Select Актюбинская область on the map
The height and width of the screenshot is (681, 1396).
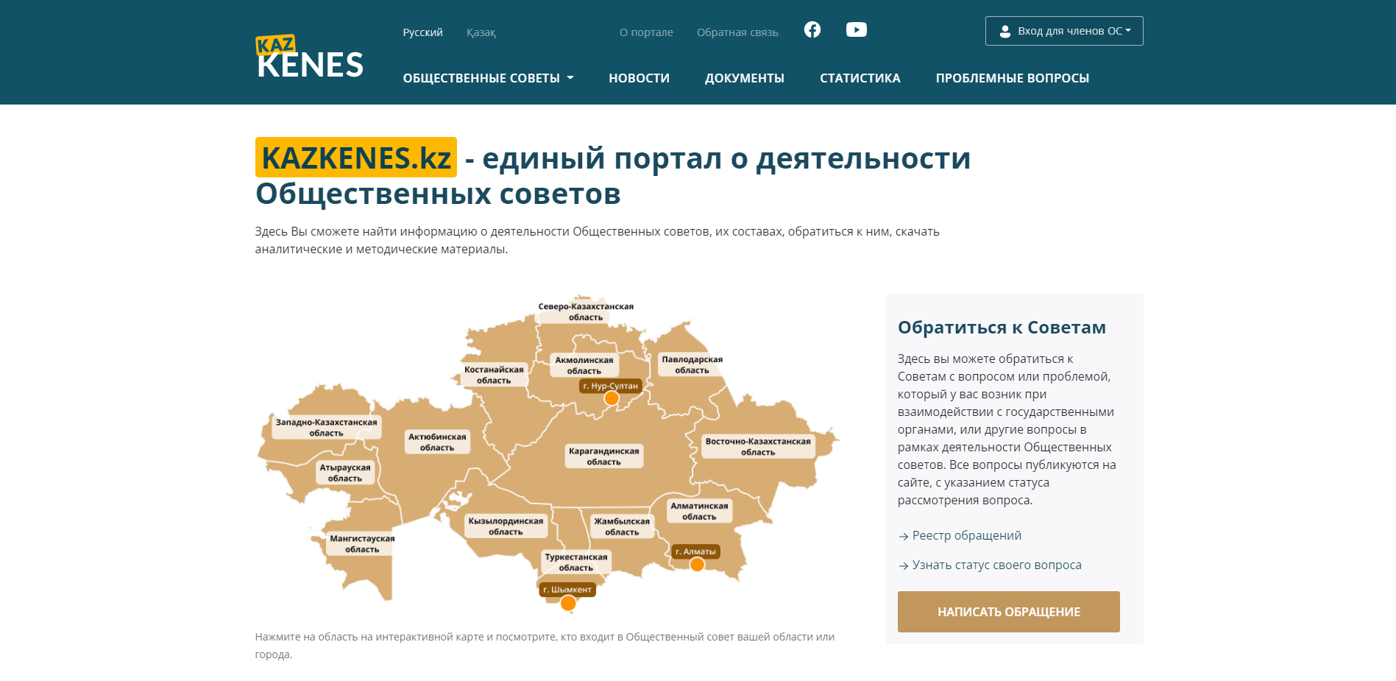pyautogui.click(x=437, y=442)
